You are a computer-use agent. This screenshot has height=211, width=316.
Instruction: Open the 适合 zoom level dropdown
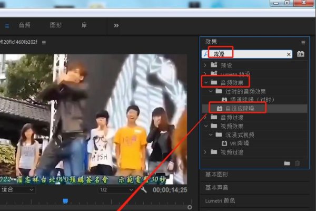17,189
